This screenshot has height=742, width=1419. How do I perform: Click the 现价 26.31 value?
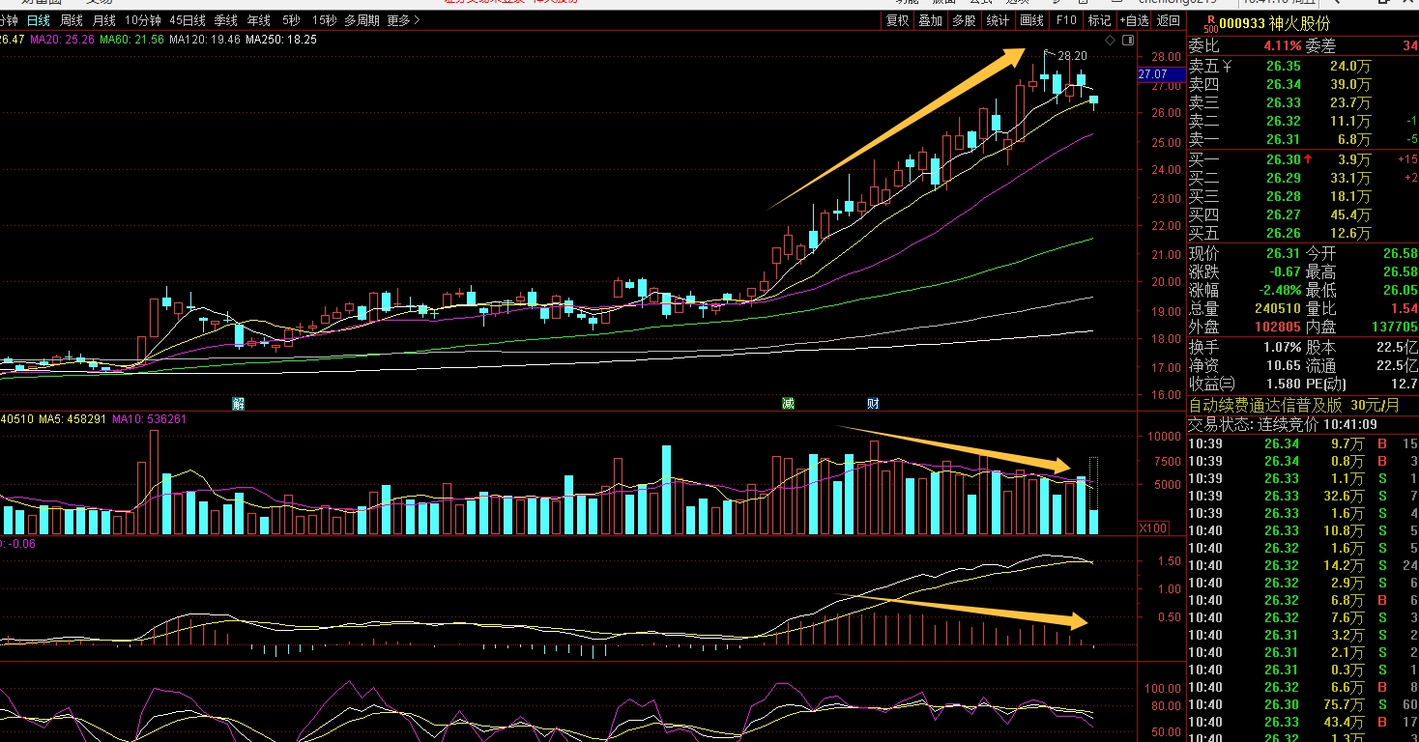click(1283, 254)
